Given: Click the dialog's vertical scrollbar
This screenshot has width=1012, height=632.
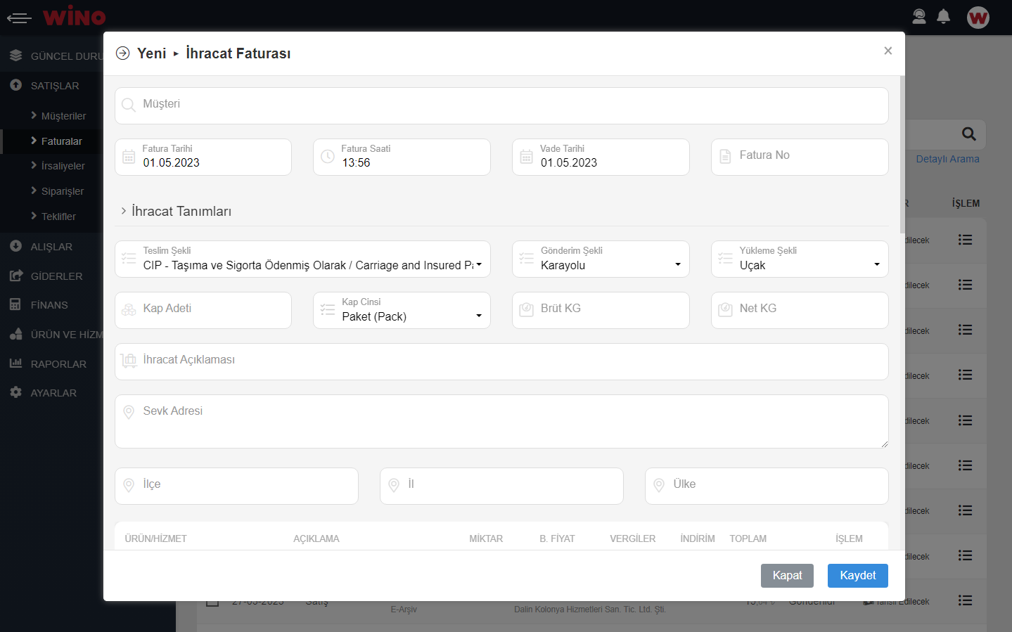Looking at the screenshot, I should pyautogui.click(x=902, y=155).
